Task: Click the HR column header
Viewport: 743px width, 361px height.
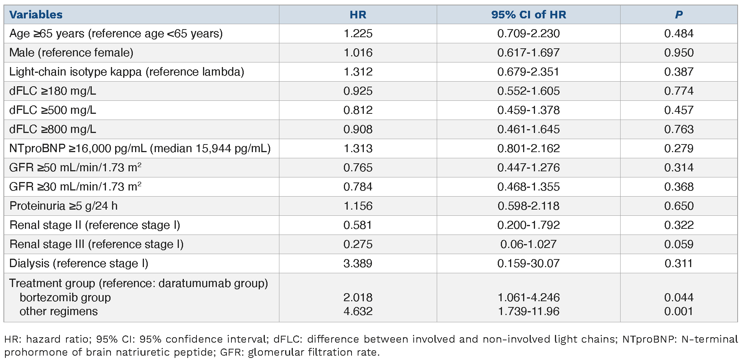Action: 358,15
